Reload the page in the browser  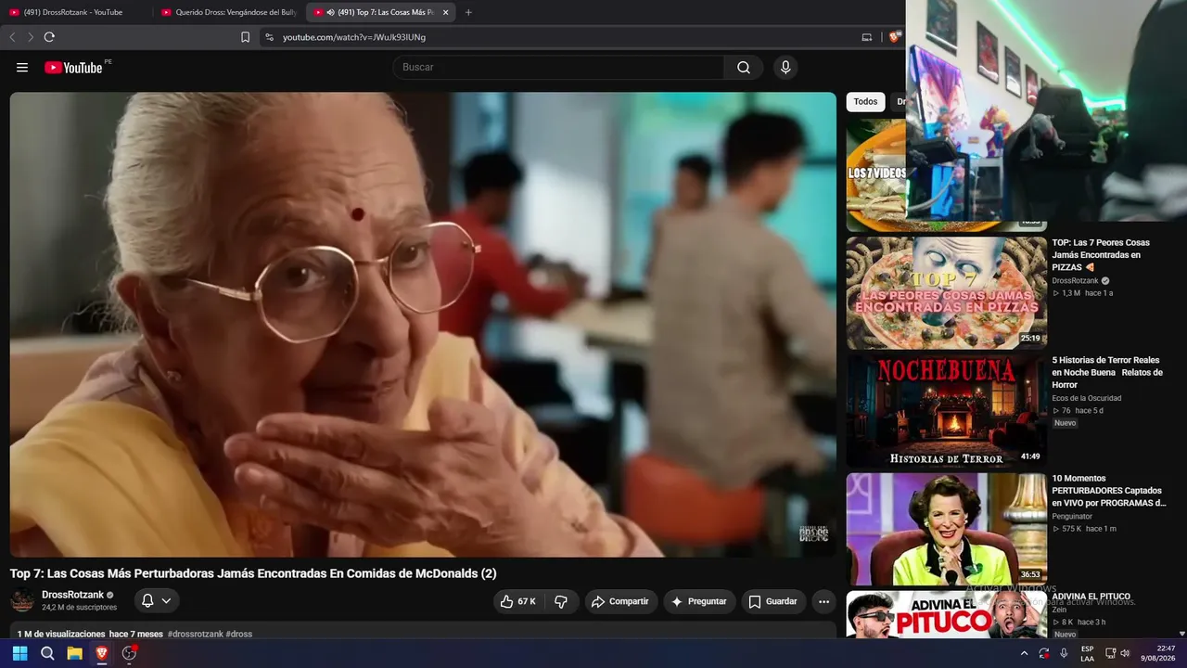[49, 37]
